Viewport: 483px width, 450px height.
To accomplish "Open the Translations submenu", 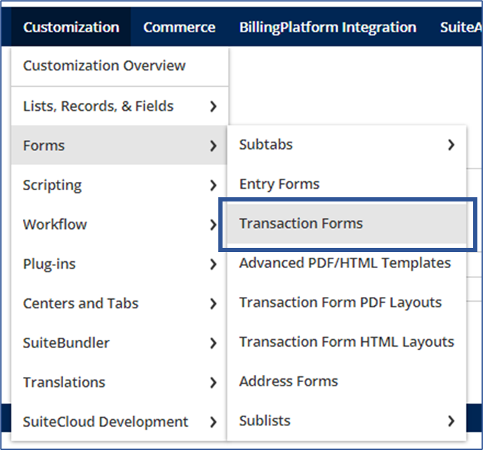I will pyautogui.click(x=119, y=382).
